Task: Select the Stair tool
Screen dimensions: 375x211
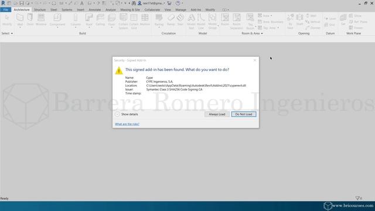Action: point(180,20)
